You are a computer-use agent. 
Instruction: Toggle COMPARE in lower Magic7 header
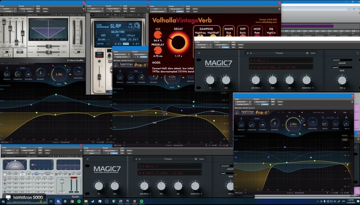[114, 153]
